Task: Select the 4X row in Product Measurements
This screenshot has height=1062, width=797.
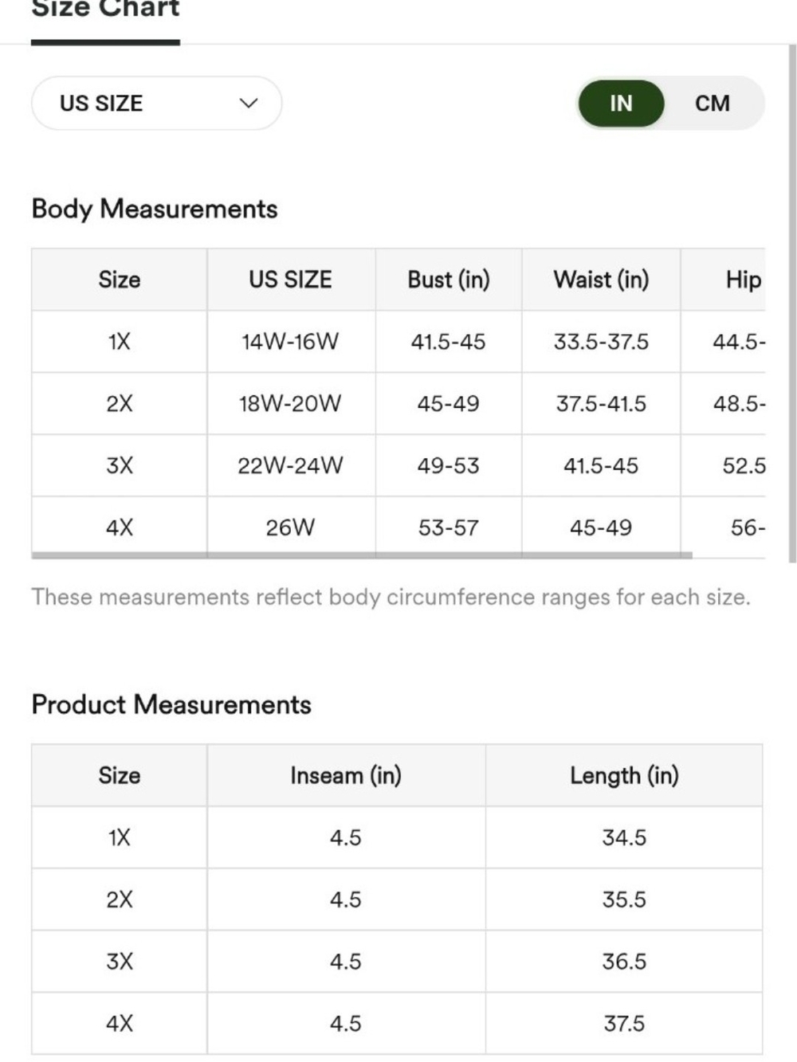Action: coord(397,1023)
